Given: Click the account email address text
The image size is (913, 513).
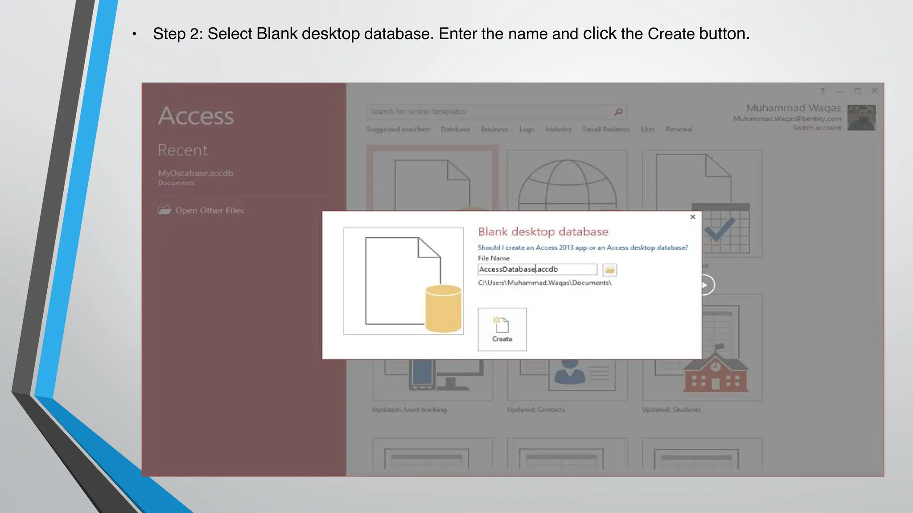Looking at the screenshot, I should coord(787,118).
